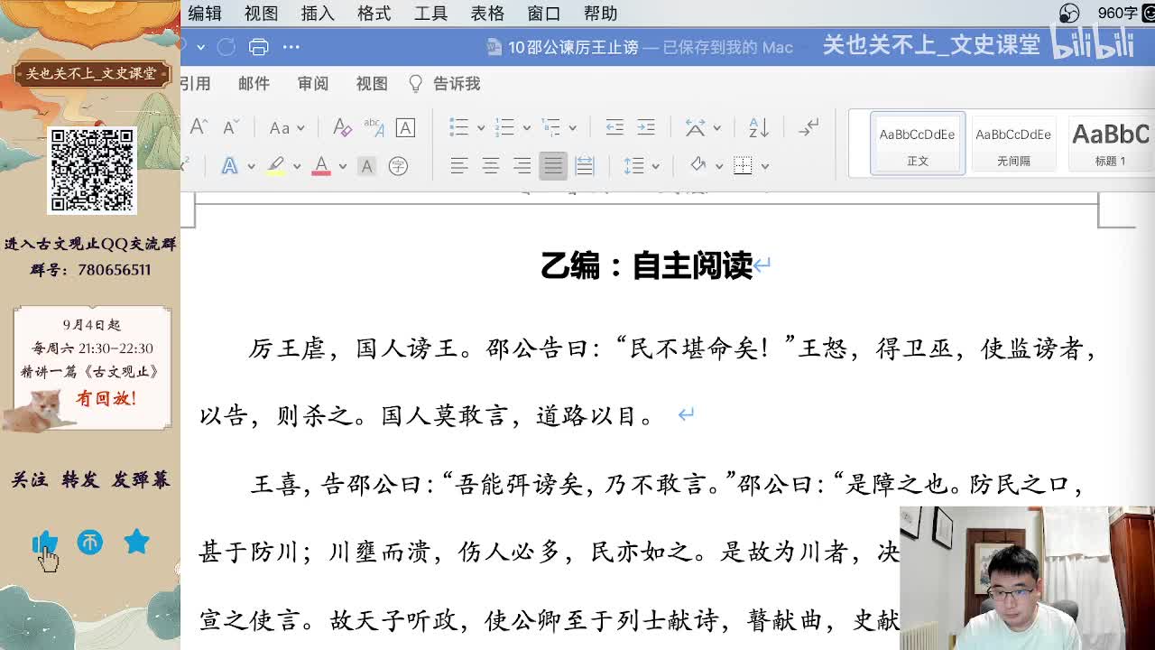Select the 正文 style

coord(918,144)
